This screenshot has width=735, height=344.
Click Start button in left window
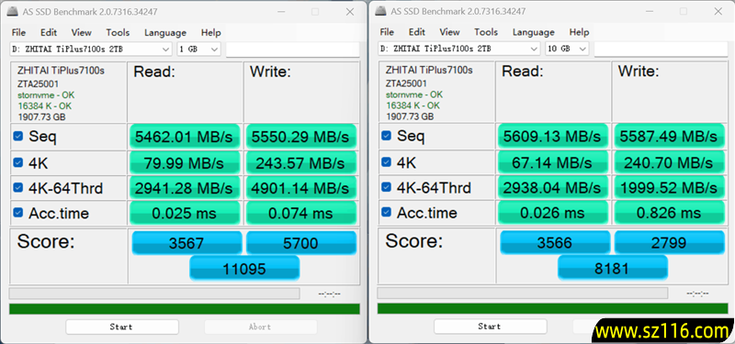(x=122, y=327)
